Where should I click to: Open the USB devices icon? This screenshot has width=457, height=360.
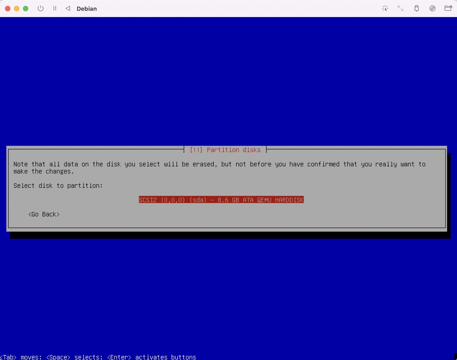(x=416, y=9)
